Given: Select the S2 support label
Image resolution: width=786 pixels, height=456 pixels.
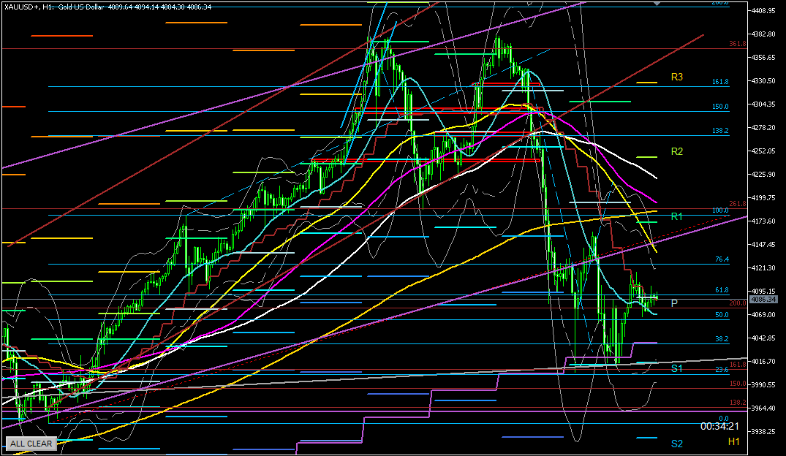Looking at the screenshot, I should pyautogui.click(x=676, y=444).
